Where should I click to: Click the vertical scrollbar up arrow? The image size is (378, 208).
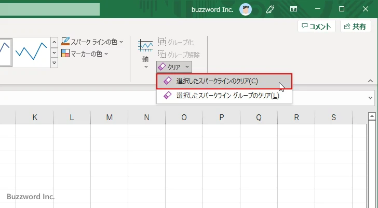coord(372,116)
